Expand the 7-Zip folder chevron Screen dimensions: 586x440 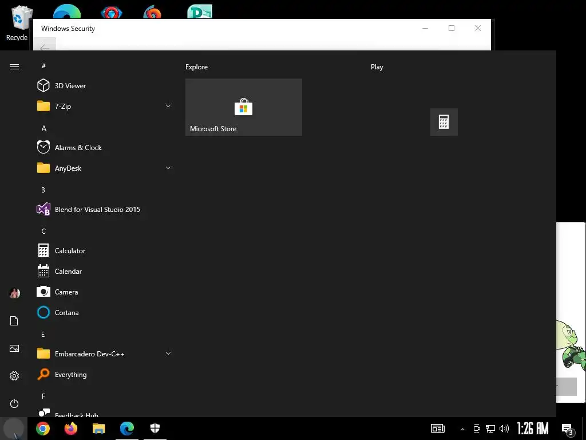coord(168,106)
